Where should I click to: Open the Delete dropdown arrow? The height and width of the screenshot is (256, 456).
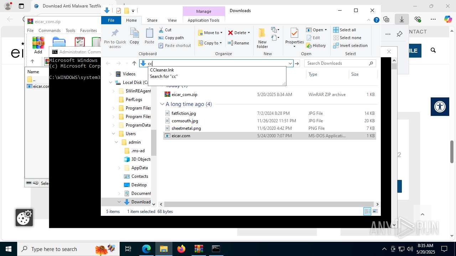coord(249,33)
